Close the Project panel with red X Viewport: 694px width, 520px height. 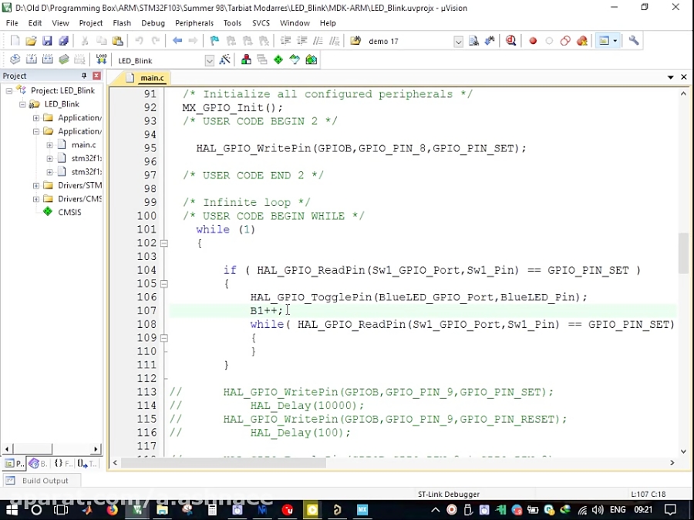click(x=96, y=76)
